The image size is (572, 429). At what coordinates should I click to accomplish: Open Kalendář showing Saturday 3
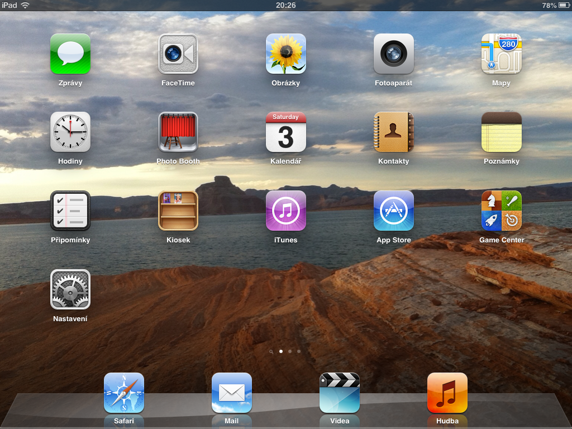[285, 133]
